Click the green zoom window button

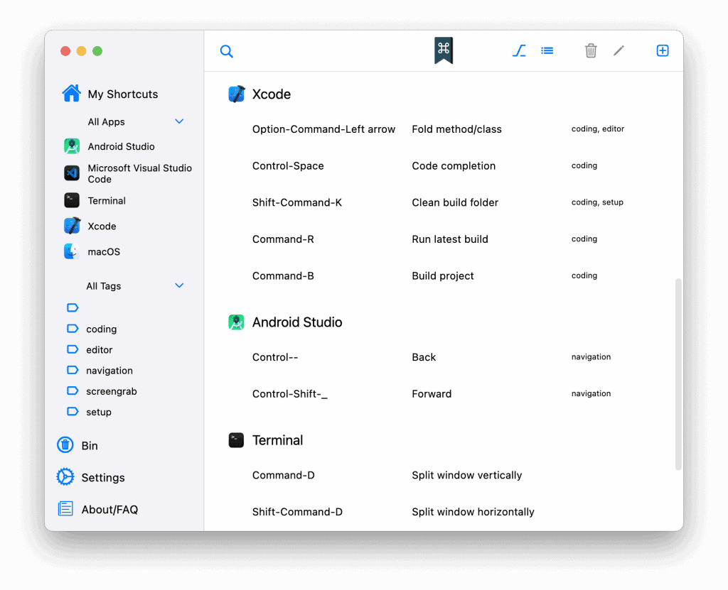click(x=97, y=51)
